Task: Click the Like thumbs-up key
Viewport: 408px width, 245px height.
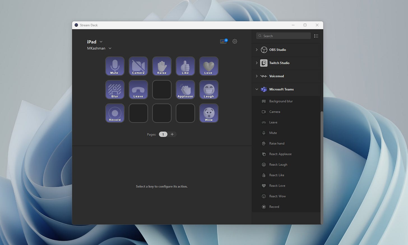Action: click(185, 66)
